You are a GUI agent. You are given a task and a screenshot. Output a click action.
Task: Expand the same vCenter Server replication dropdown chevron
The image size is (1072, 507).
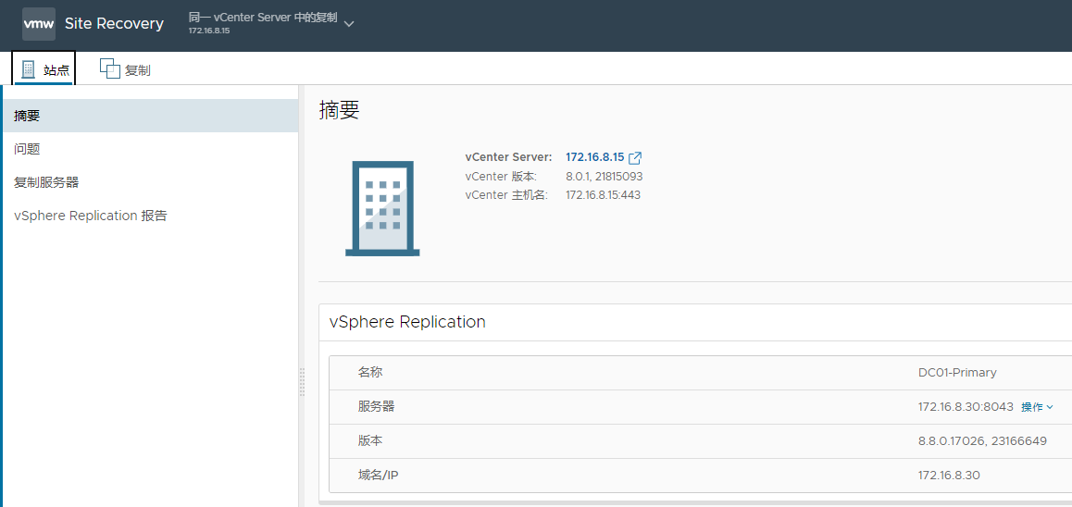tap(349, 24)
